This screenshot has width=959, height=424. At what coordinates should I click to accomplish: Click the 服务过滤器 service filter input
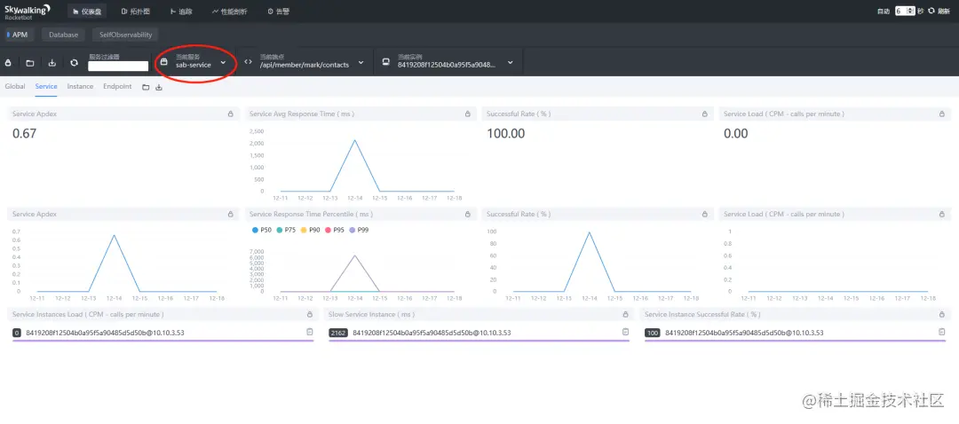[x=119, y=66]
